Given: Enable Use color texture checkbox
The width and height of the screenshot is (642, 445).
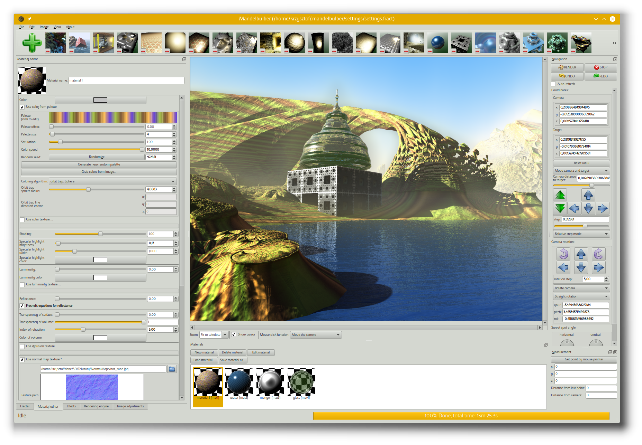Looking at the screenshot, I should 22,220.
